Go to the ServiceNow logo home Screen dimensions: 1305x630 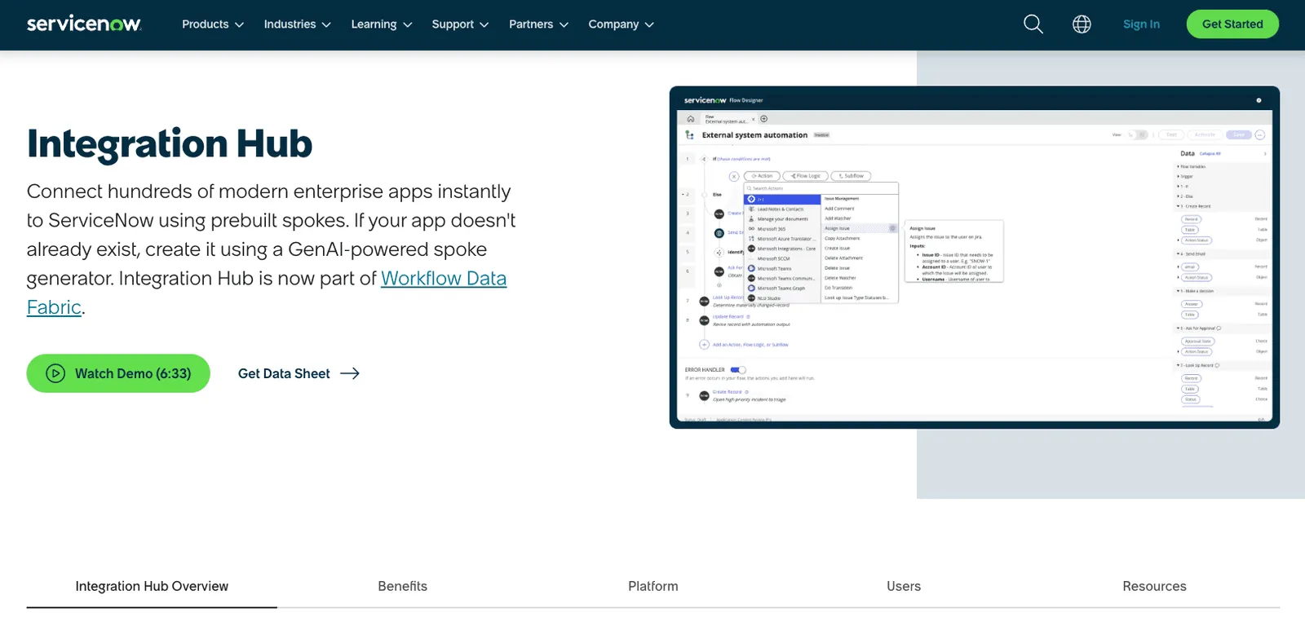click(84, 24)
